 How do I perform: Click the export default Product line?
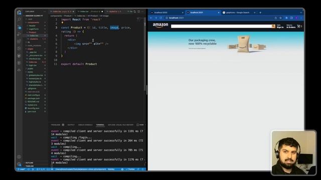79,64
